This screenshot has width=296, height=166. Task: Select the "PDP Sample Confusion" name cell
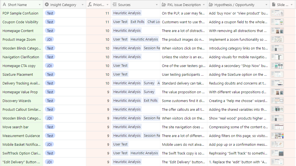22,13
